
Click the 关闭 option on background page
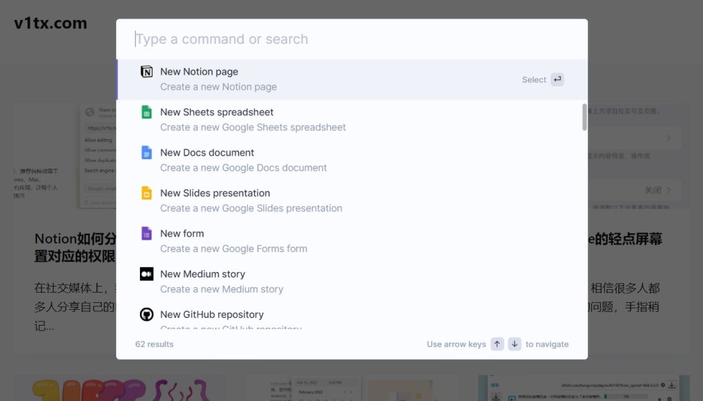point(653,190)
